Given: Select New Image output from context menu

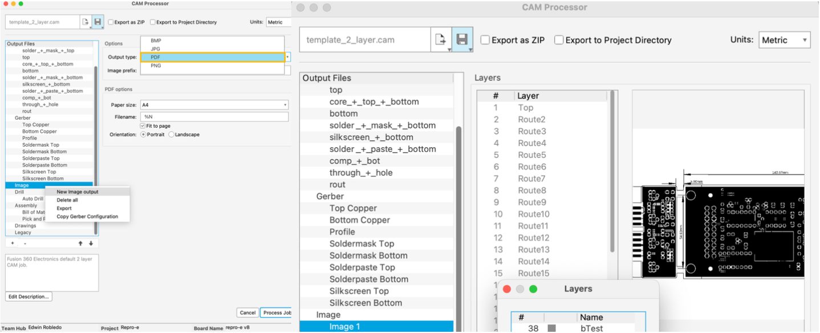Looking at the screenshot, I should click(78, 192).
